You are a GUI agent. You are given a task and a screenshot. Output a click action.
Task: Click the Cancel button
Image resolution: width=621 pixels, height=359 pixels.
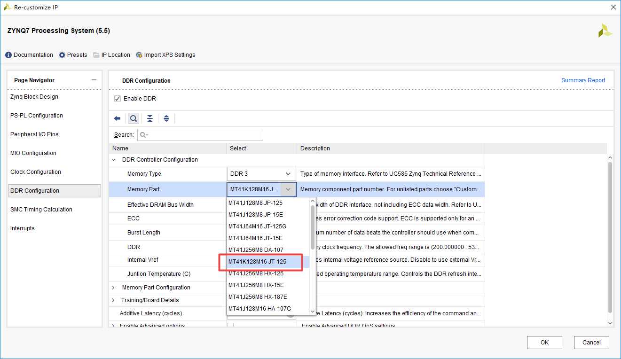[x=591, y=343]
